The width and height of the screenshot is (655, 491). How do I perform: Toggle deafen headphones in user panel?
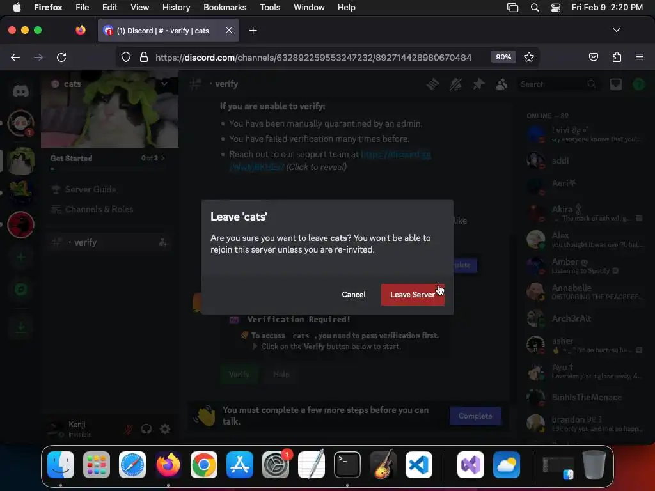tap(146, 429)
